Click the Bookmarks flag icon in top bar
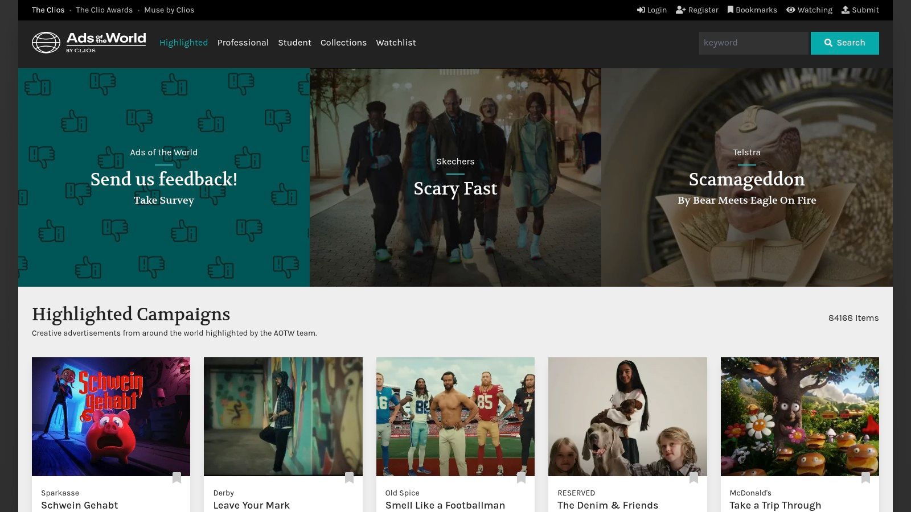The width and height of the screenshot is (911, 512). click(x=731, y=10)
